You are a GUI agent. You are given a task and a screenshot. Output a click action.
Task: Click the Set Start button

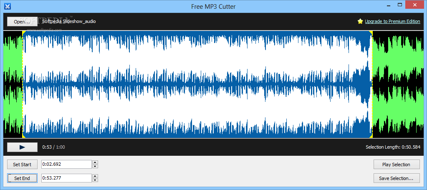tap(22, 165)
